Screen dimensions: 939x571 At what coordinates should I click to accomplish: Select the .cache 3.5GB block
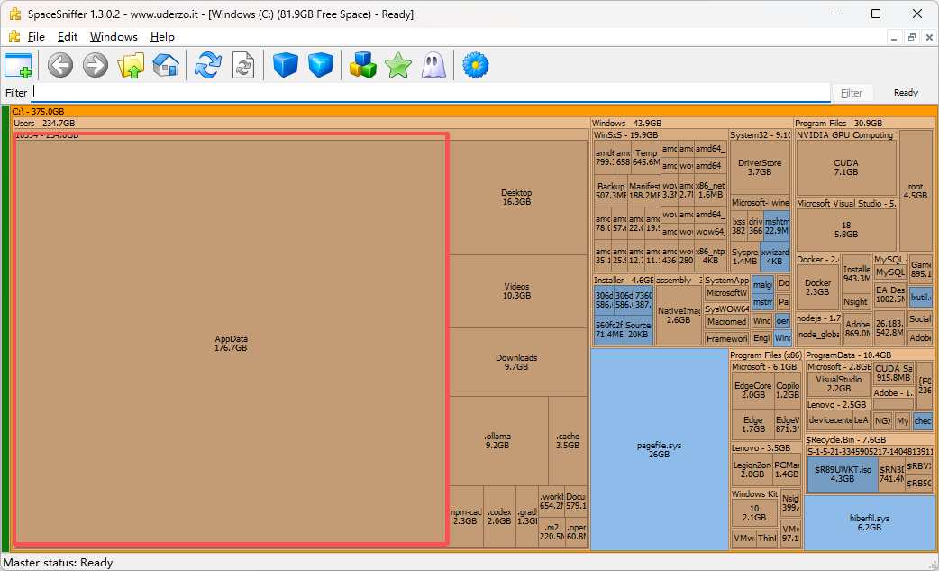click(x=568, y=441)
